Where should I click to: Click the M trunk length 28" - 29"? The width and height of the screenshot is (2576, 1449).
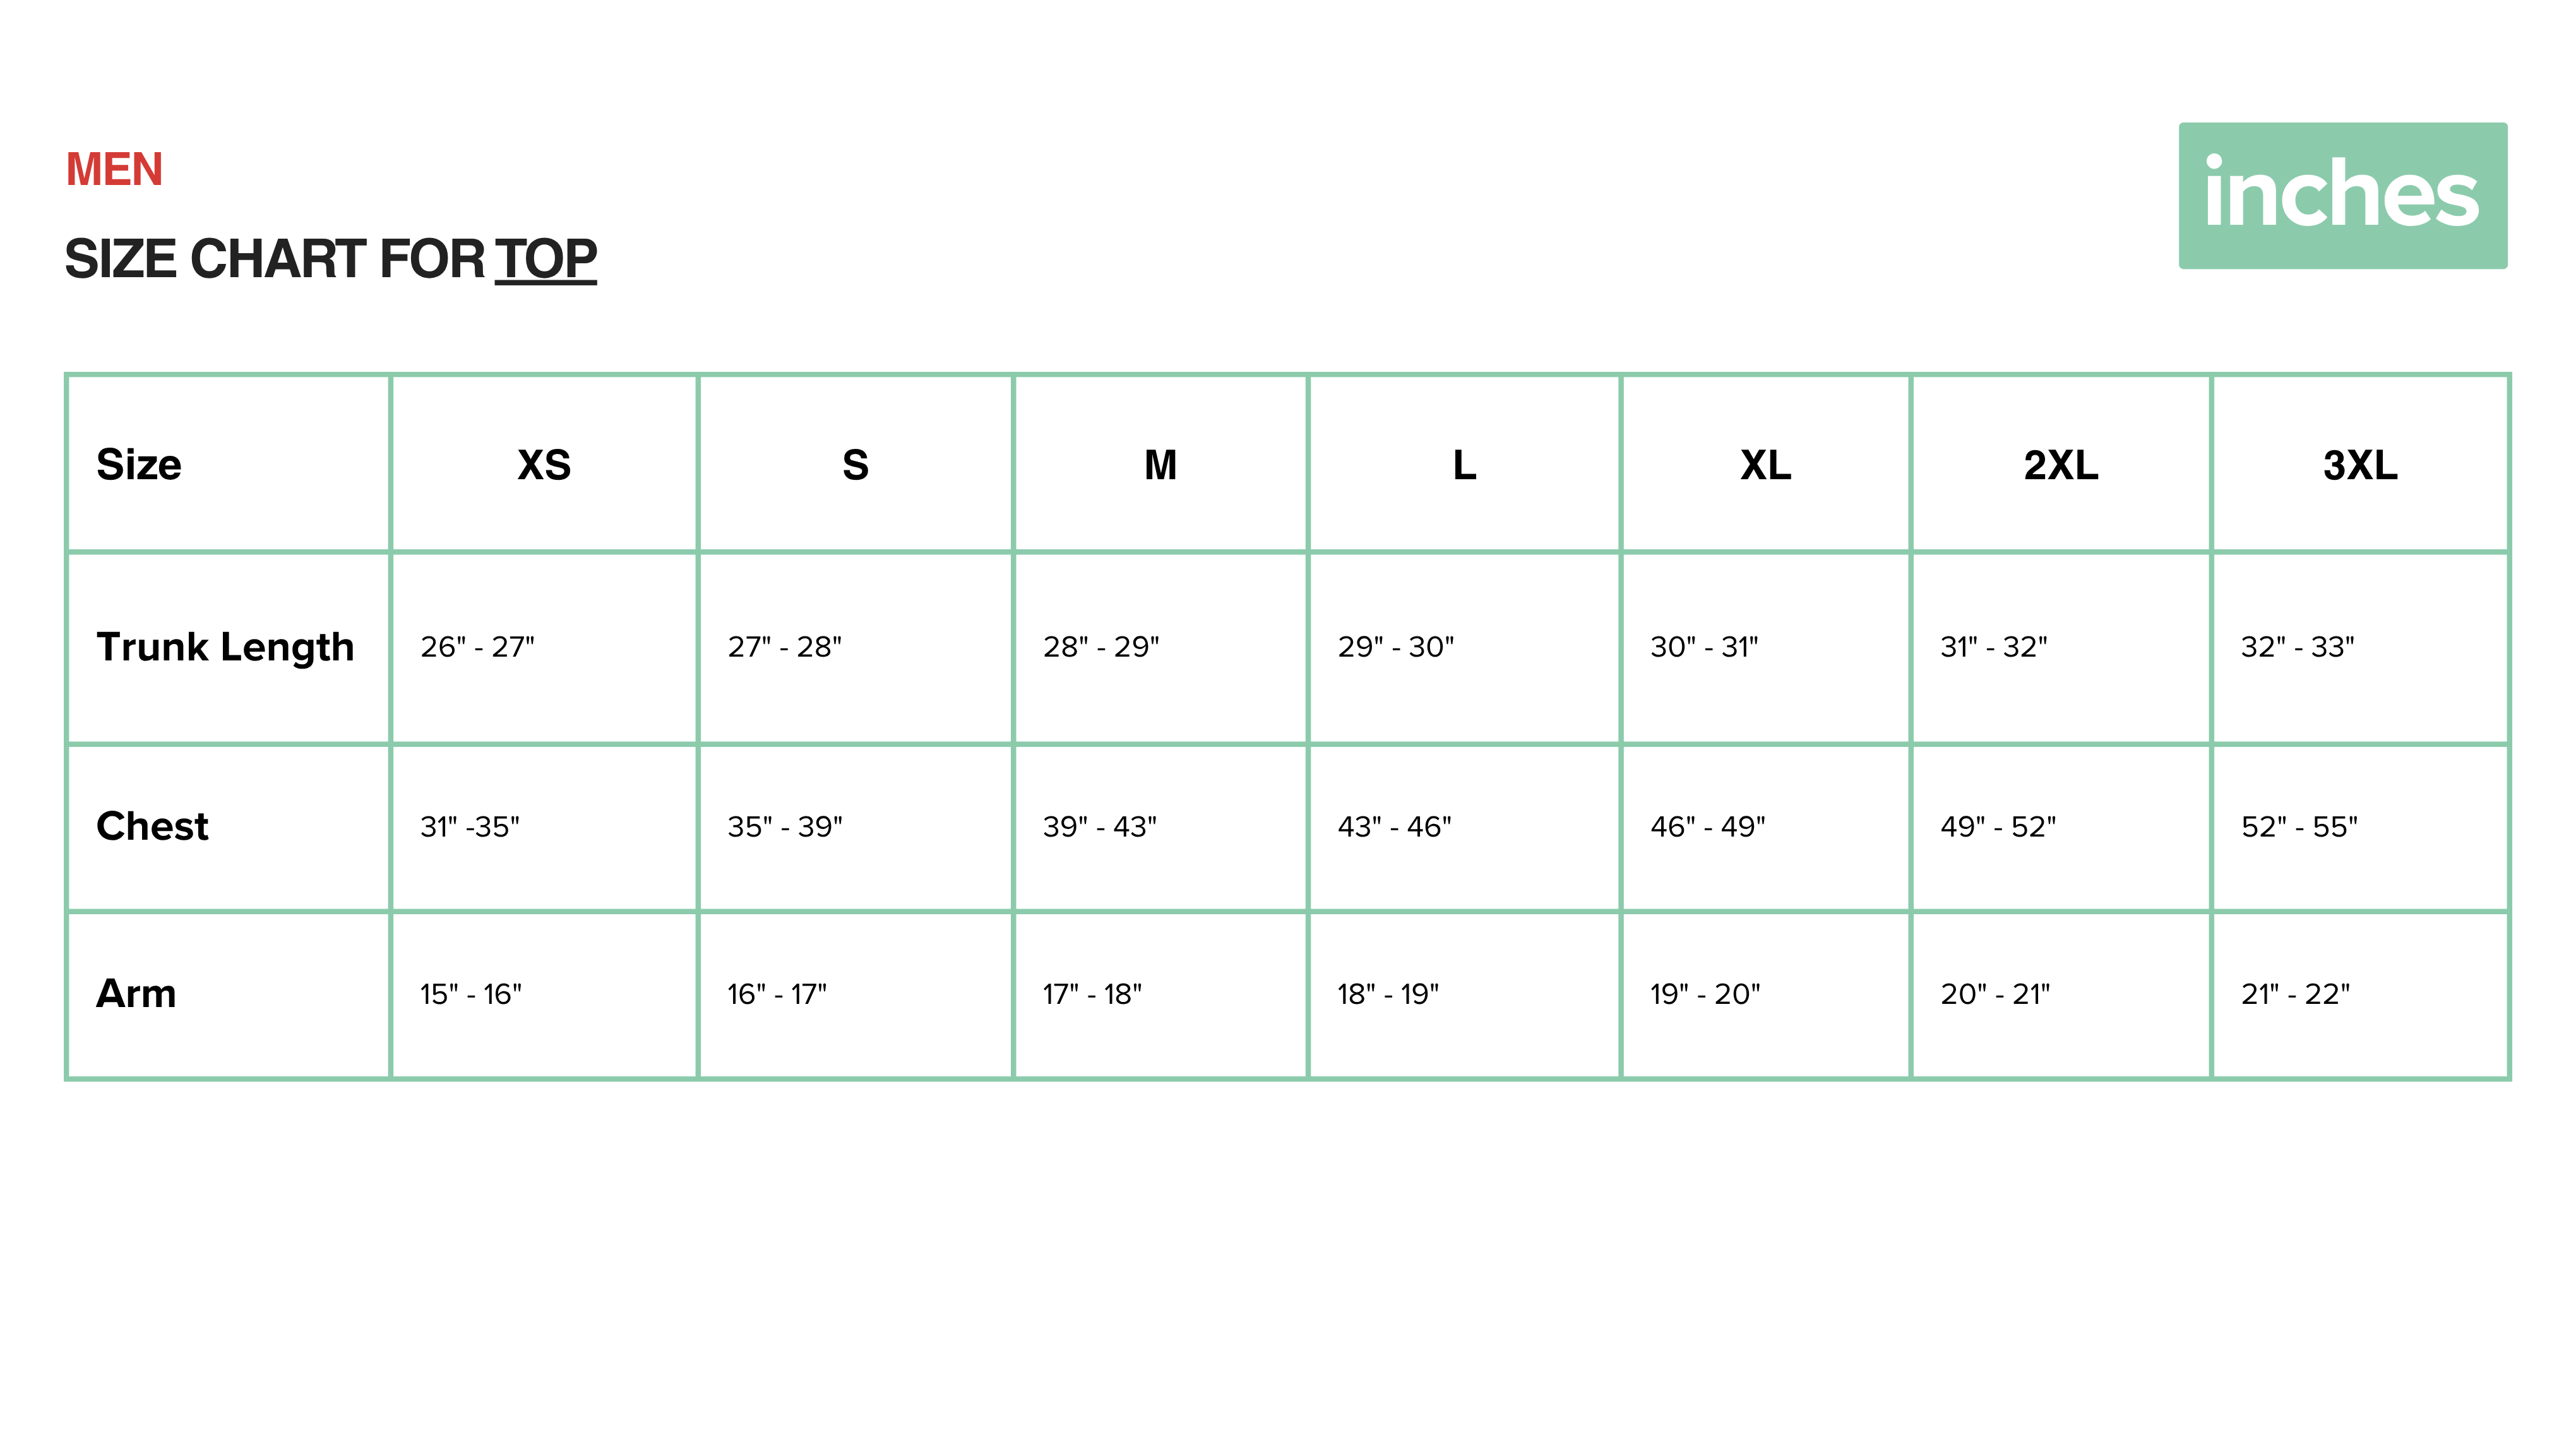(1101, 647)
